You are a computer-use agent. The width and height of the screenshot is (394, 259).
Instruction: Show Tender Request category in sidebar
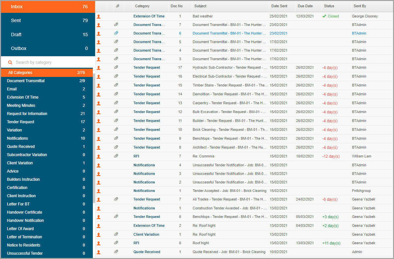(47, 122)
